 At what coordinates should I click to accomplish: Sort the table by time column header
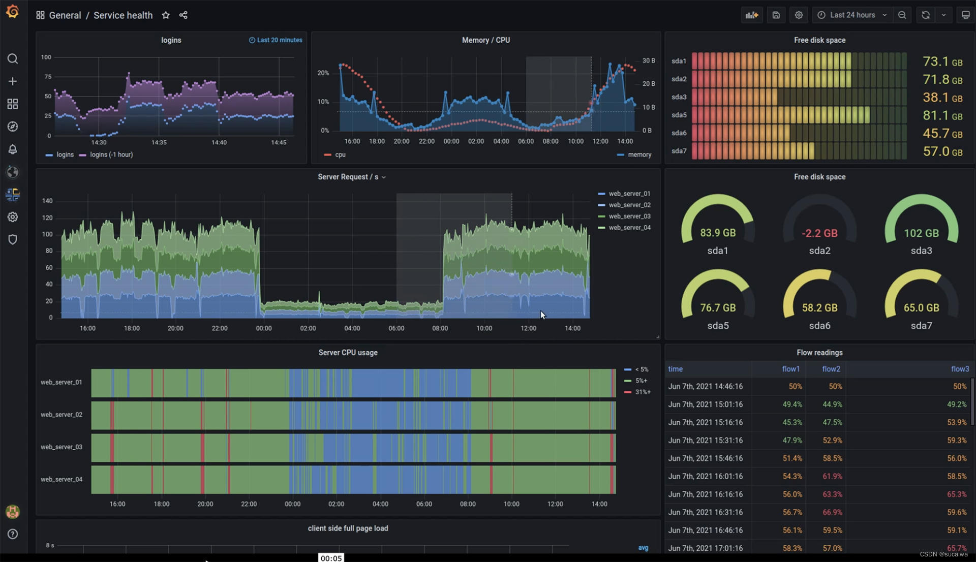click(x=675, y=369)
